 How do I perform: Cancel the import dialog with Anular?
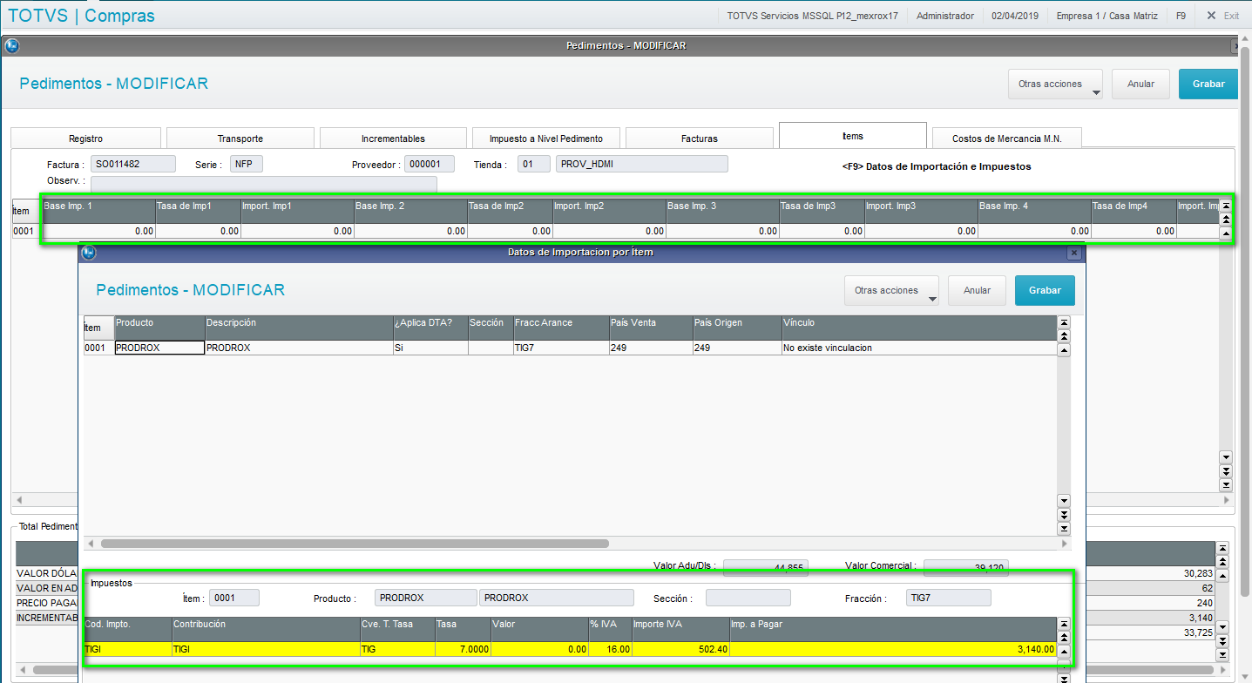[x=977, y=291]
